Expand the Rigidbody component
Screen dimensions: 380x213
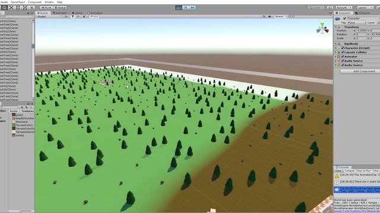pos(336,44)
